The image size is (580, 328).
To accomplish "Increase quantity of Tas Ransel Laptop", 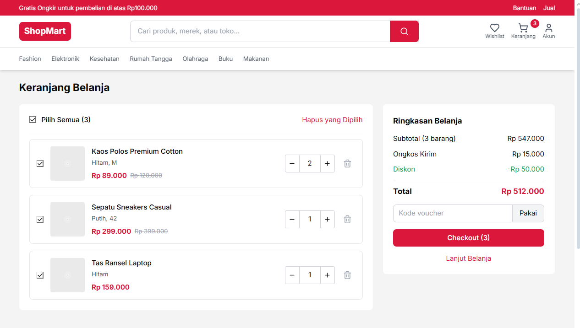I will pyautogui.click(x=327, y=275).
